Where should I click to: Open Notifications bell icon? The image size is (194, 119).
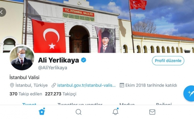(x=115, y=111)
